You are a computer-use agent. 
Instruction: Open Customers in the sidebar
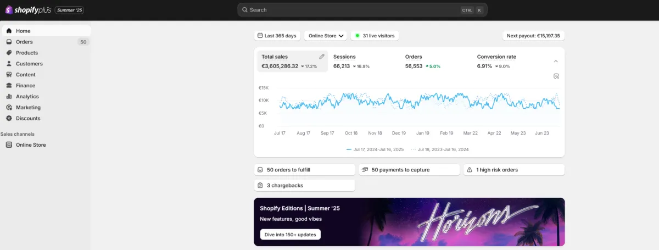coord(46,64)
